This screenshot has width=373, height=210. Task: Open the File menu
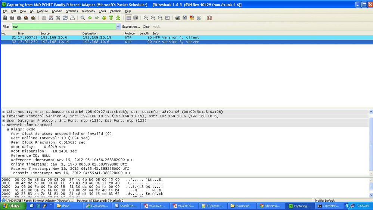pyautogui.click(x=5, y=11)
